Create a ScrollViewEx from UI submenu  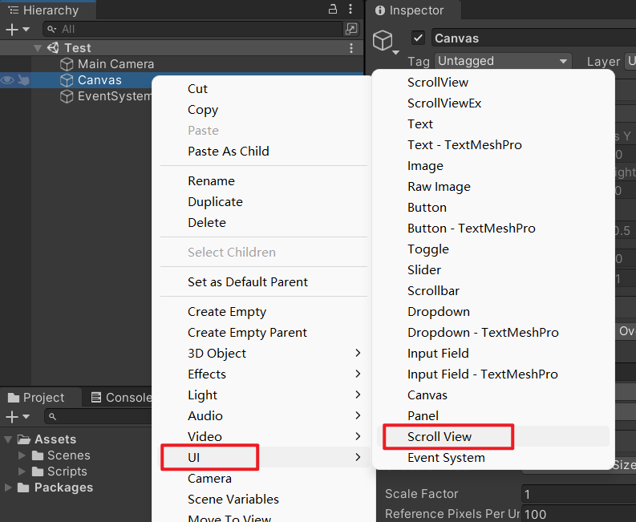(x=444, y=103)
